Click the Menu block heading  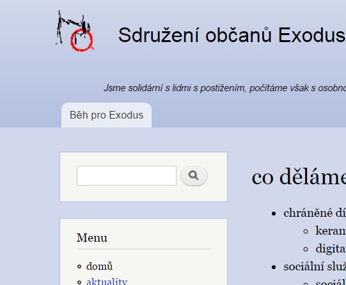92,238
